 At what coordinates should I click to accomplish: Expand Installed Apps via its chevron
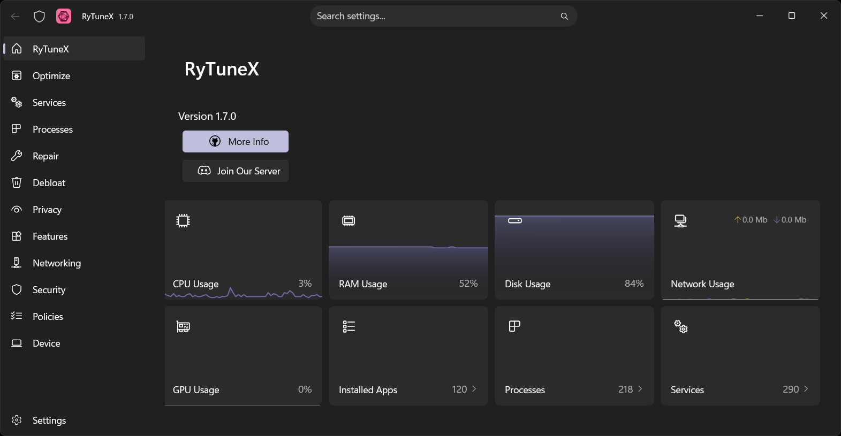474,389
